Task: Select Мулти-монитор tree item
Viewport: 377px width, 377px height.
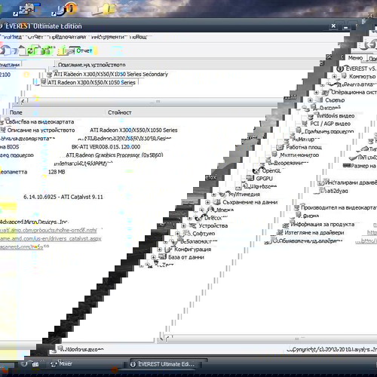Action: click(299, 155)
